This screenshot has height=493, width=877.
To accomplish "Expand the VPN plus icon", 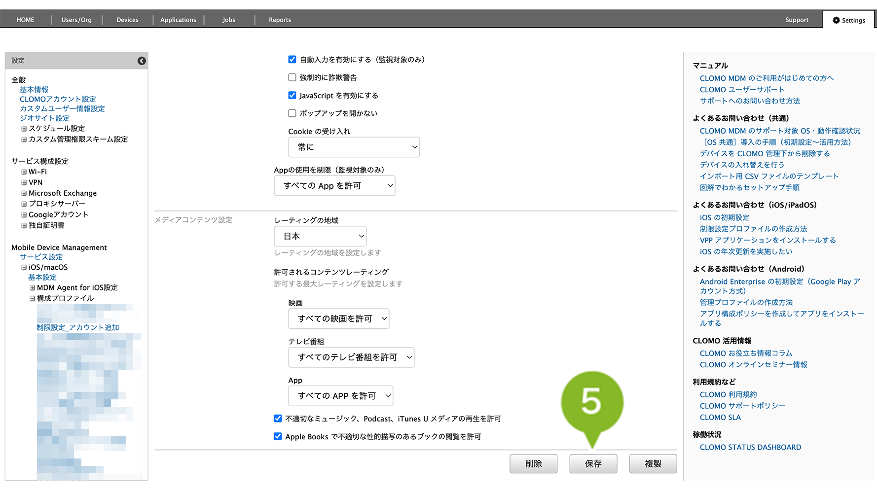I will click(x=24, y=182).
